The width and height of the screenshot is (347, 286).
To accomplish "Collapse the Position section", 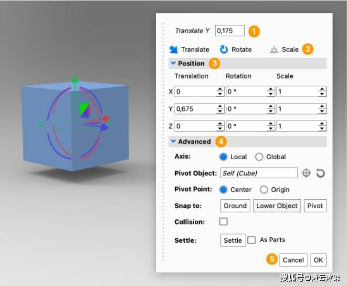I will (x=172, y=63).
